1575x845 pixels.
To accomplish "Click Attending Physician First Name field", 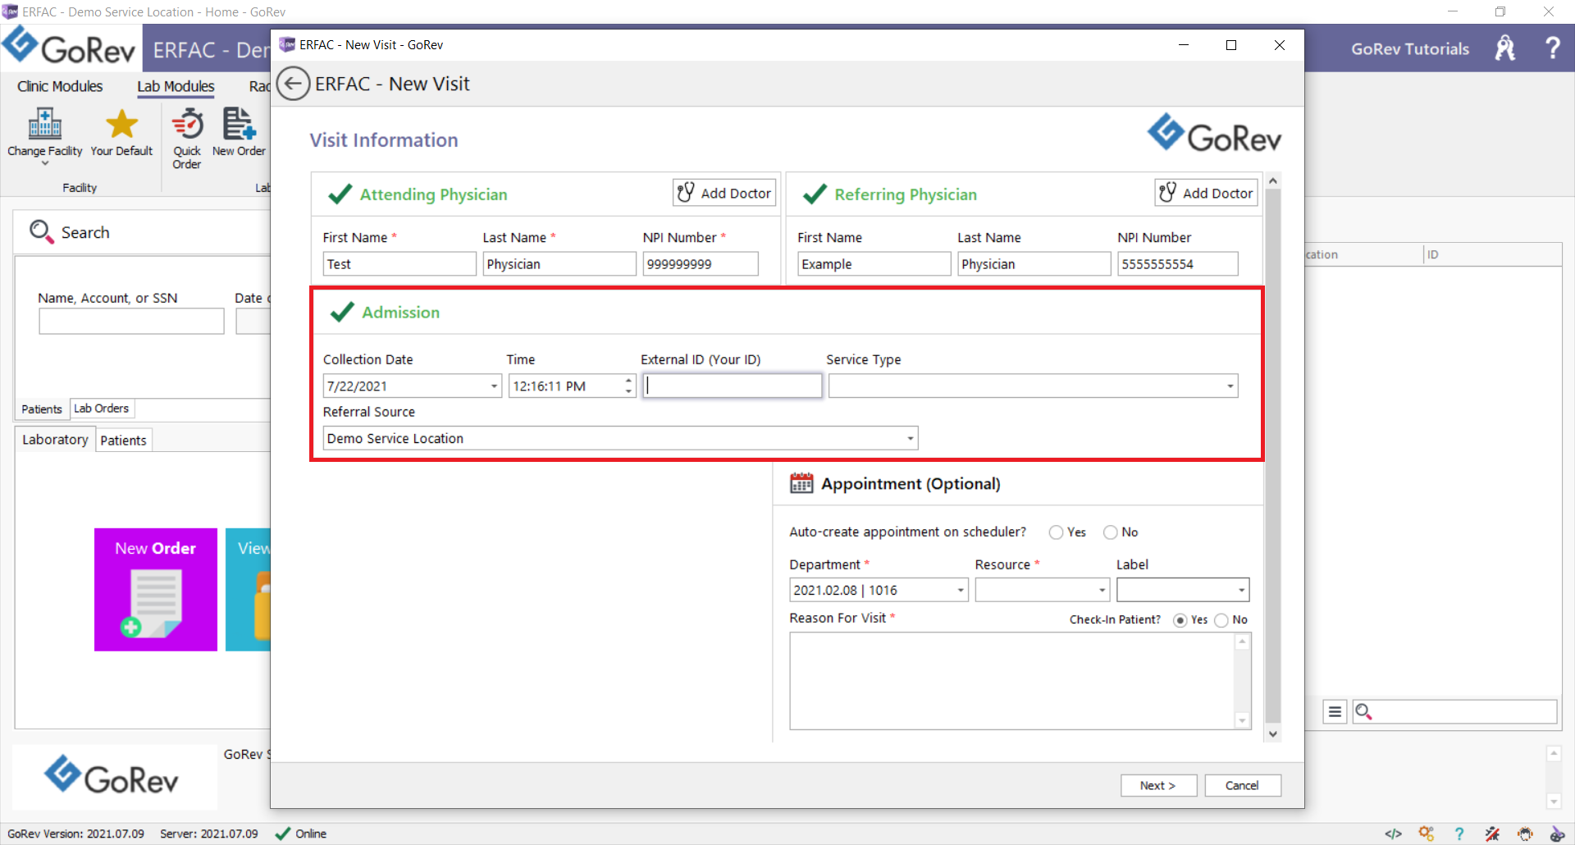I will [399, 264].
